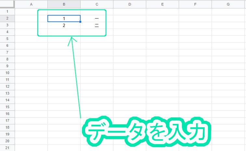Select column C header

click(x=97, y=4)
